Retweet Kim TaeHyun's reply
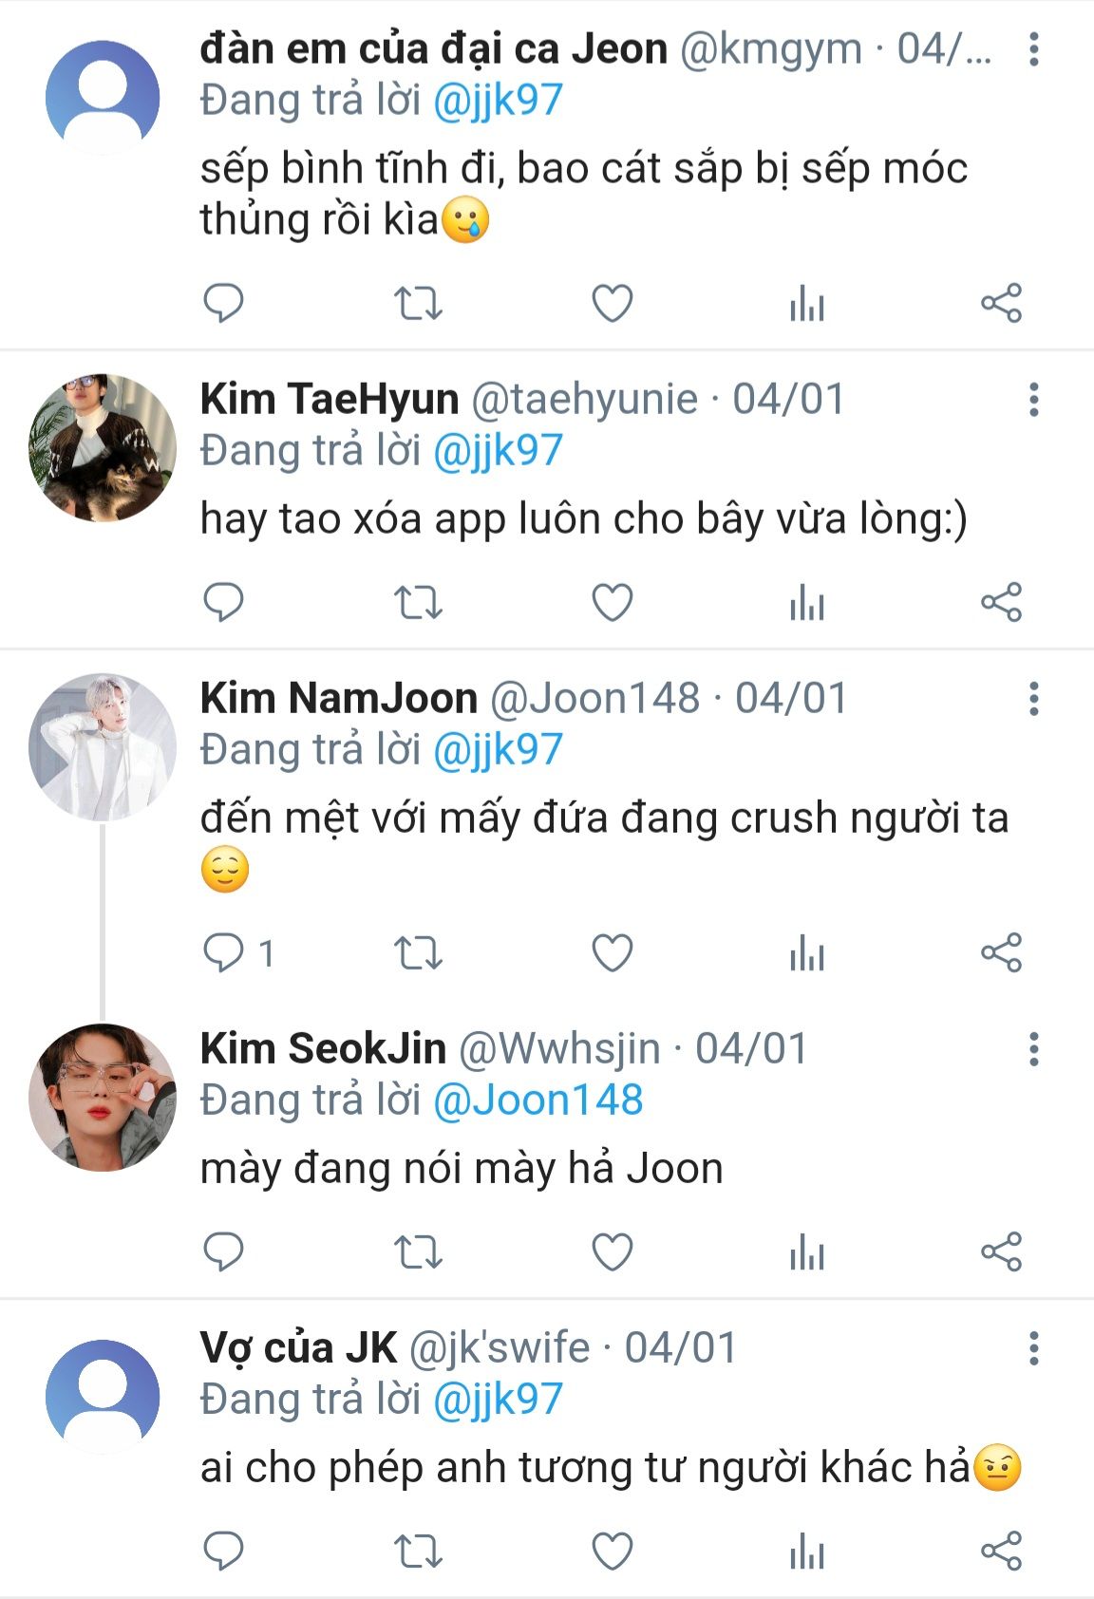This screenshot has height=1599, width=1094. point(418,603)
